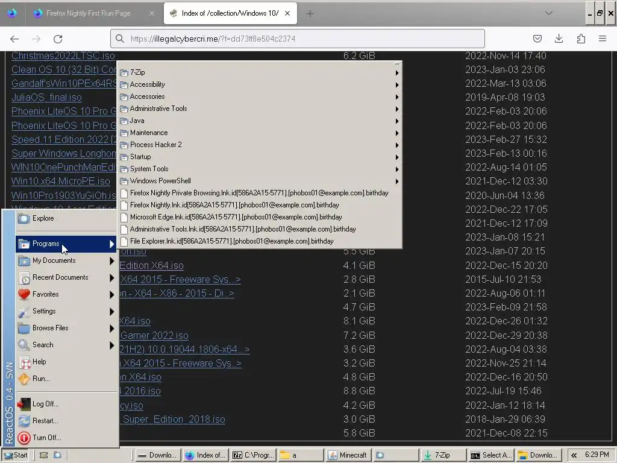Image resolution: width=617 pixels, height=463 pixels.
Task: Switch to C:\Progr... taskbar window
Action: 254,455
